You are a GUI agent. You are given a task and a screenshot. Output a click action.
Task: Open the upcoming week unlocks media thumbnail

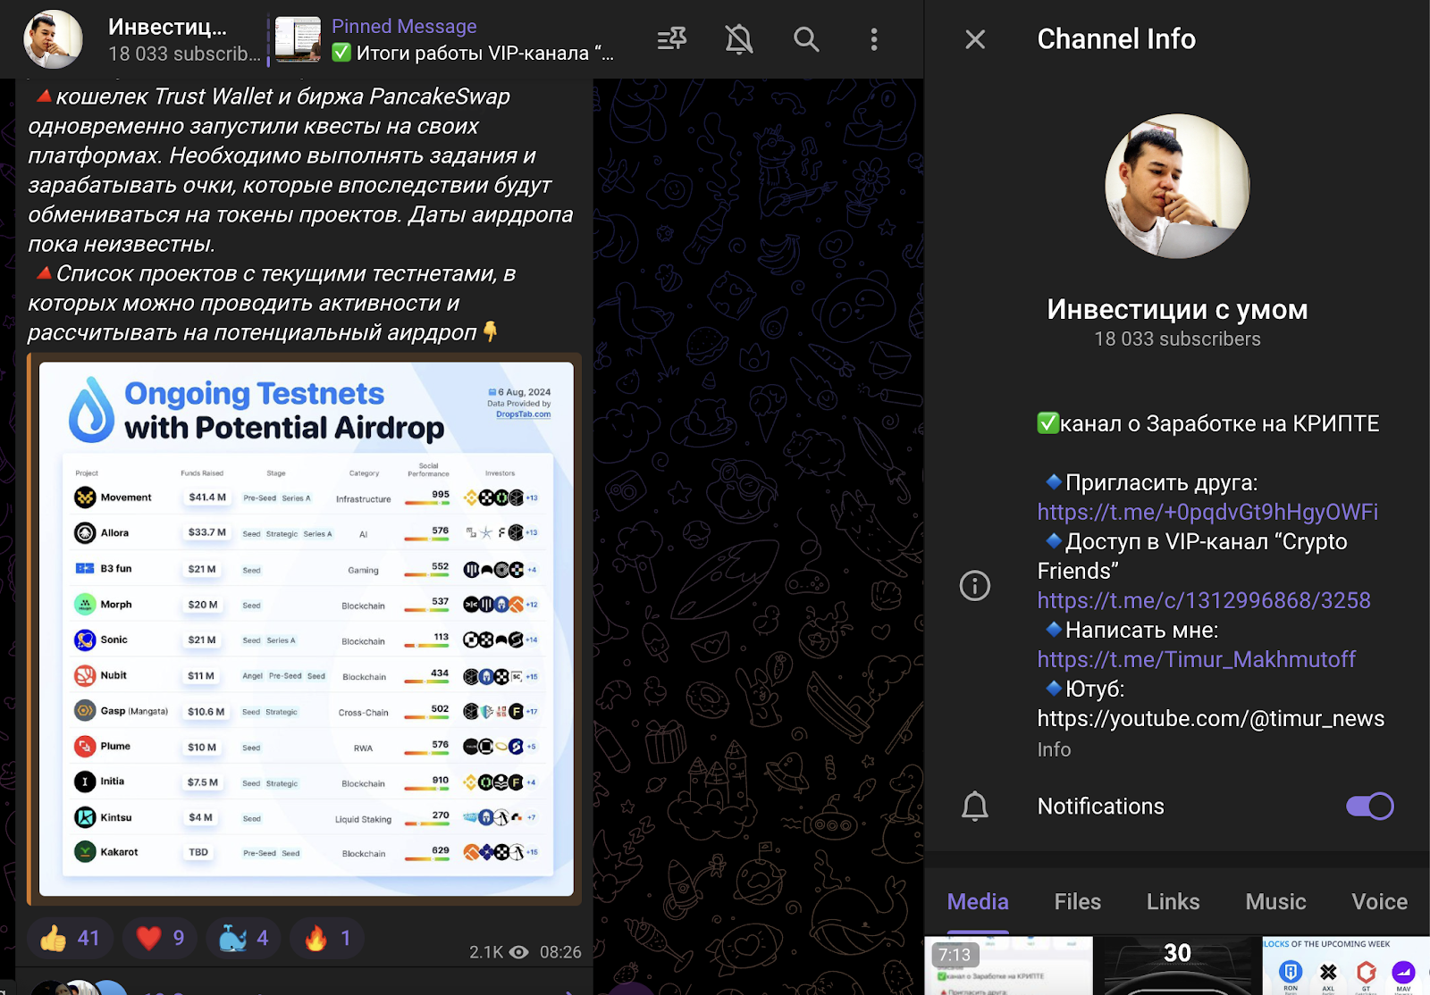1346,966
